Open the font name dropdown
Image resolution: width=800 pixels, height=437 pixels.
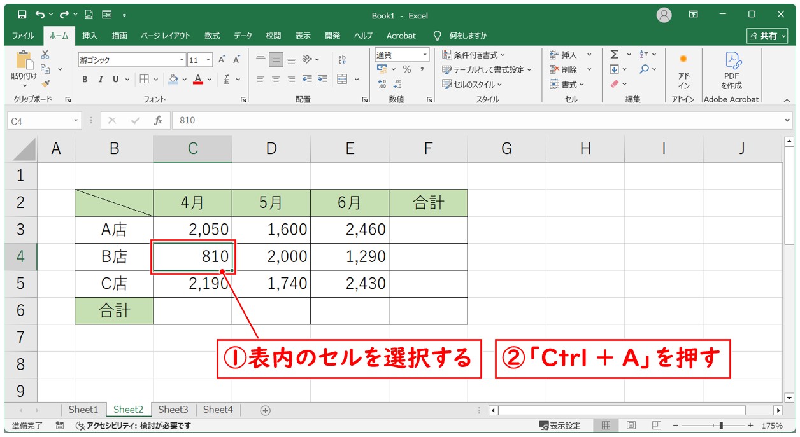coord(182,60)
